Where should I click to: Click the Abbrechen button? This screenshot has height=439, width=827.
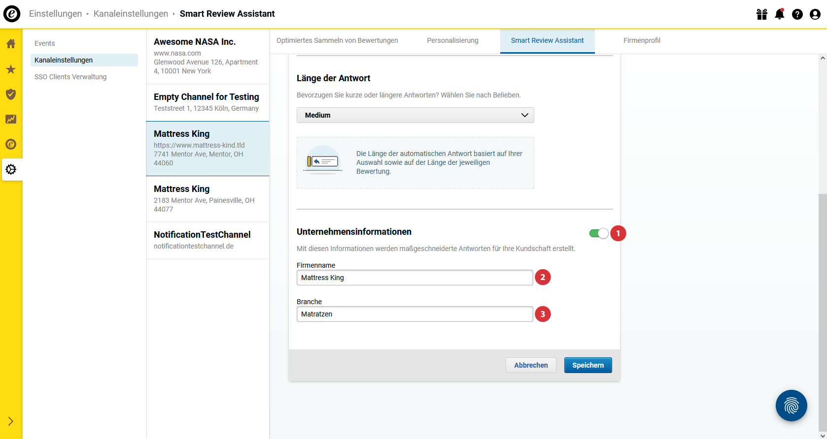(531, 365)
